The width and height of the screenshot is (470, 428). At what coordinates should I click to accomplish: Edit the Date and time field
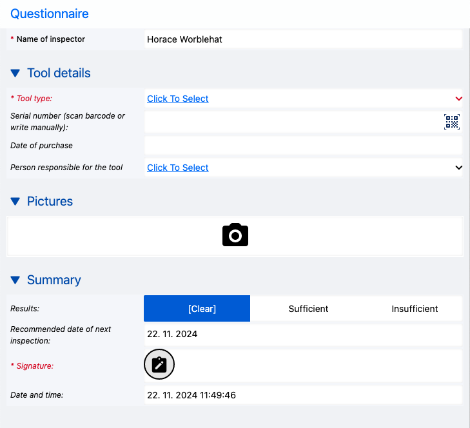303,395
